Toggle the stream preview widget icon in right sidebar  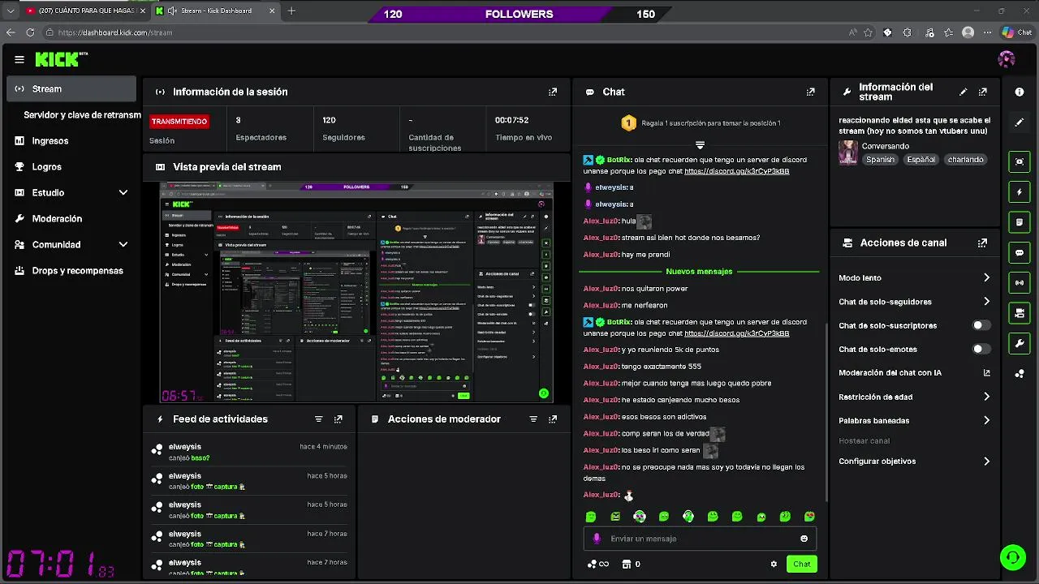(x=1020, y=161)
